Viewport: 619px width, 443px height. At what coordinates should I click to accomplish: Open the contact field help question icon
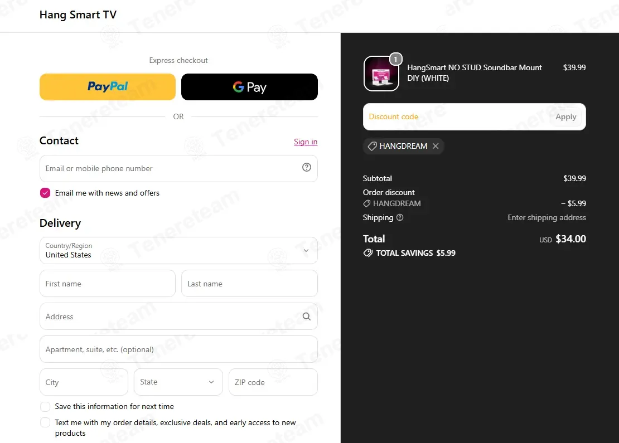pyautogui.click(x=306, y=167)
